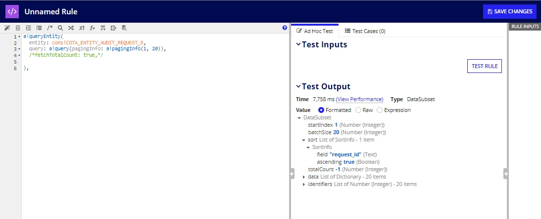Image resolution: width=541 pixels, height=219 pixels.
Task: Click the Unnamed Rule title
Action: click(x=50, y=12)
